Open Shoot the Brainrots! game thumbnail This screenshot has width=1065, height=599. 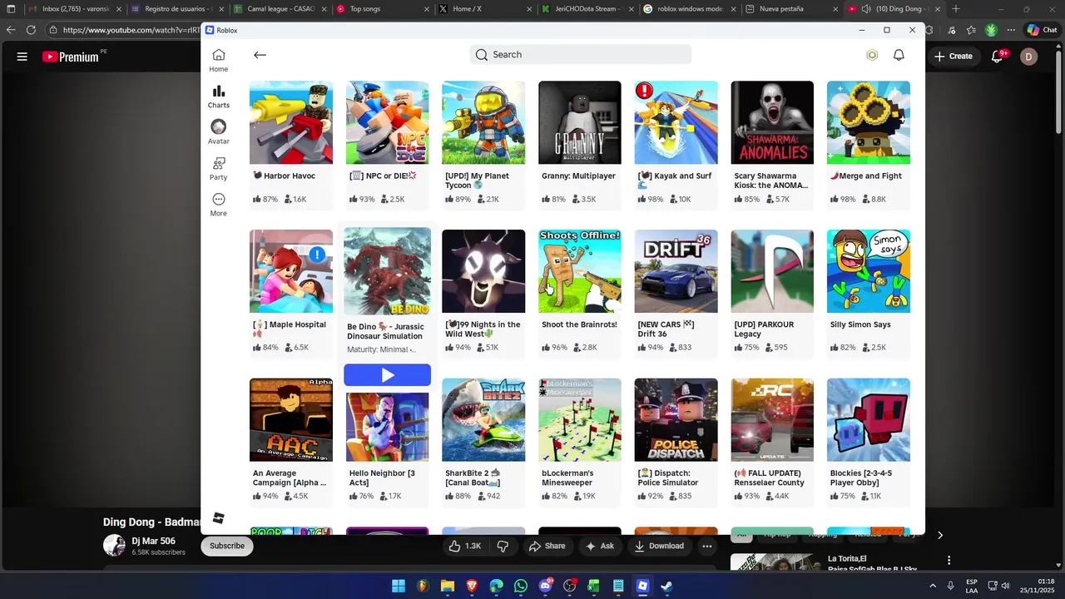pyautogui.click(x=580, y=271)
